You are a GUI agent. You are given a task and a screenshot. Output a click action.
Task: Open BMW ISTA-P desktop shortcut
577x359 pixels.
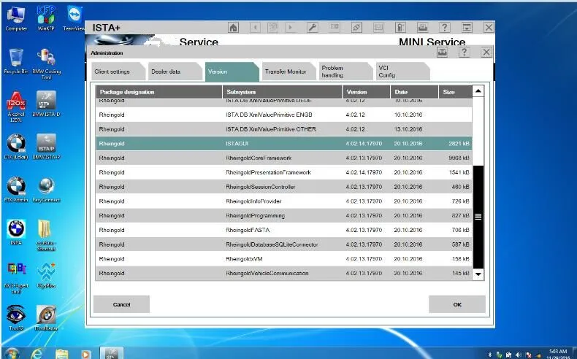[x=46, y=147]
